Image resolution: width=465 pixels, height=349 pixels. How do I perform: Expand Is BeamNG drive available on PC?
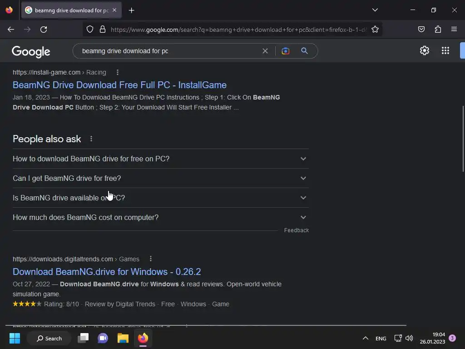pyautogui.click(x=160, y=198)
